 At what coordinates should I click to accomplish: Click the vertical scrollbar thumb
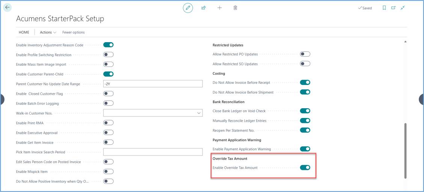[405, 151]
